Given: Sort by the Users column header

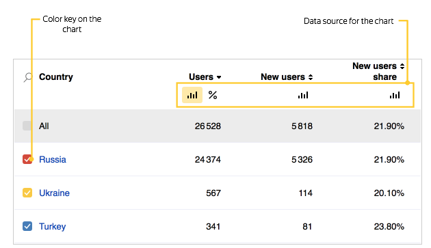Looking at the screenshot, I should click(x=201, y=77).
